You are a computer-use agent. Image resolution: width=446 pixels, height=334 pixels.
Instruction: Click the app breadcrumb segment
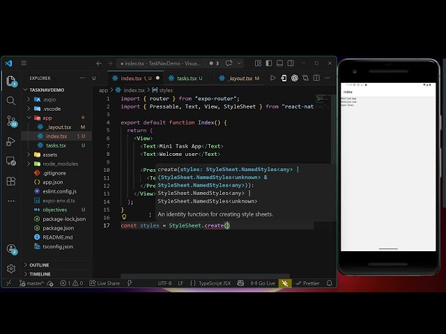point(103,90)
